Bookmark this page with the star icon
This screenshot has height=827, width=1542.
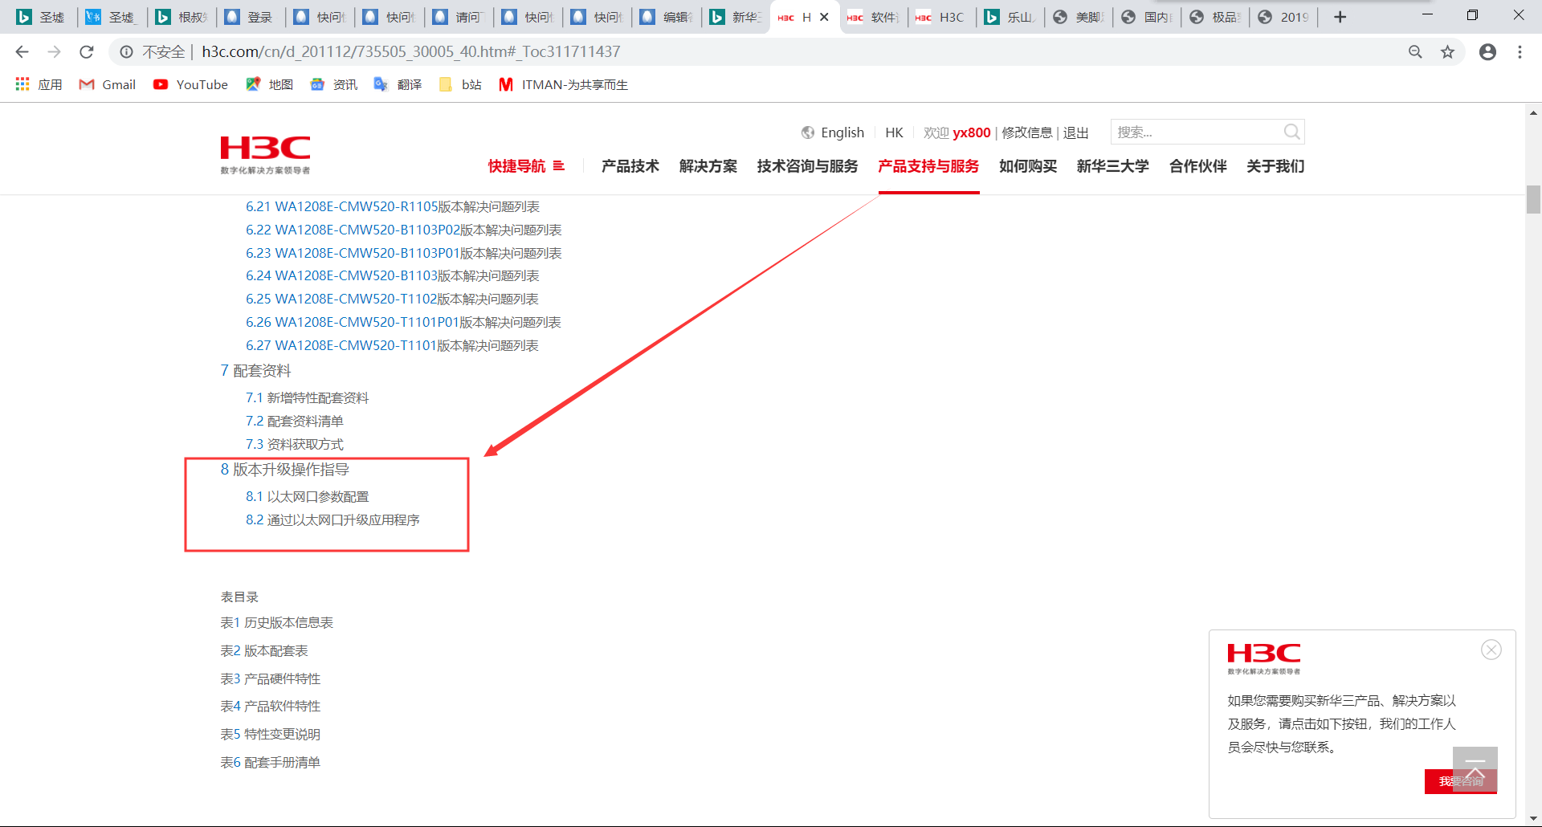(x=1447, y=52)
